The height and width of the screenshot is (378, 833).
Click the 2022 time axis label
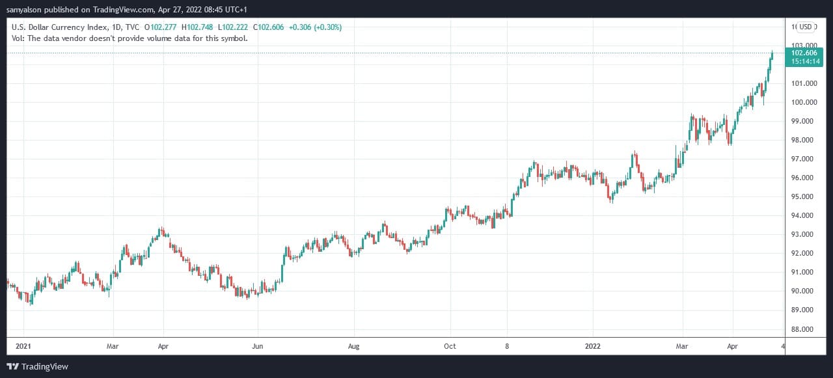point(593,347)
